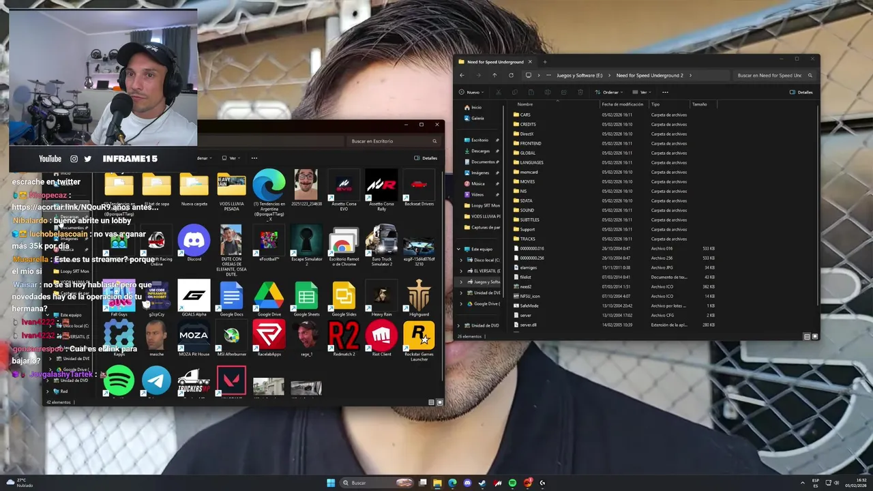Open the 20251223_234638 image thumbnail
The width and height of the screenshot is (873, 491).
pyautogui.click(x=306, y=188)
